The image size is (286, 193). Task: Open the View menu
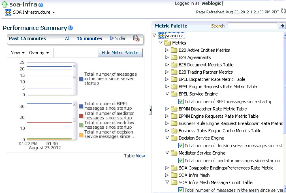pos(18,53)
